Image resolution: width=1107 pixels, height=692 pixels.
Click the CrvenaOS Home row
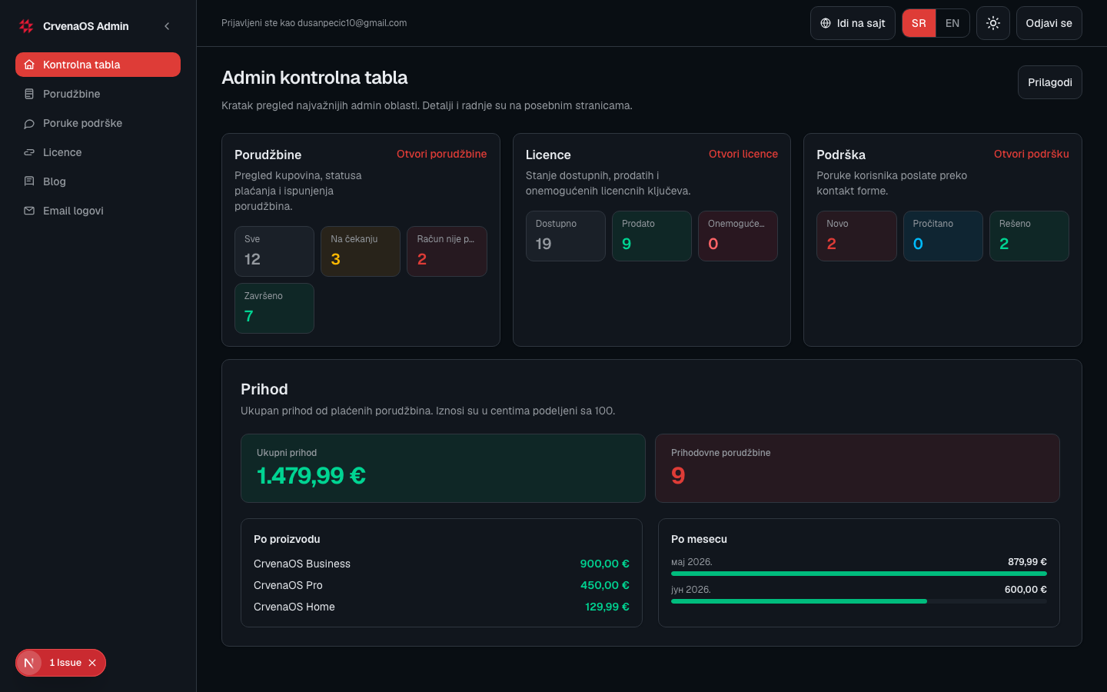(x=441, y=607)
